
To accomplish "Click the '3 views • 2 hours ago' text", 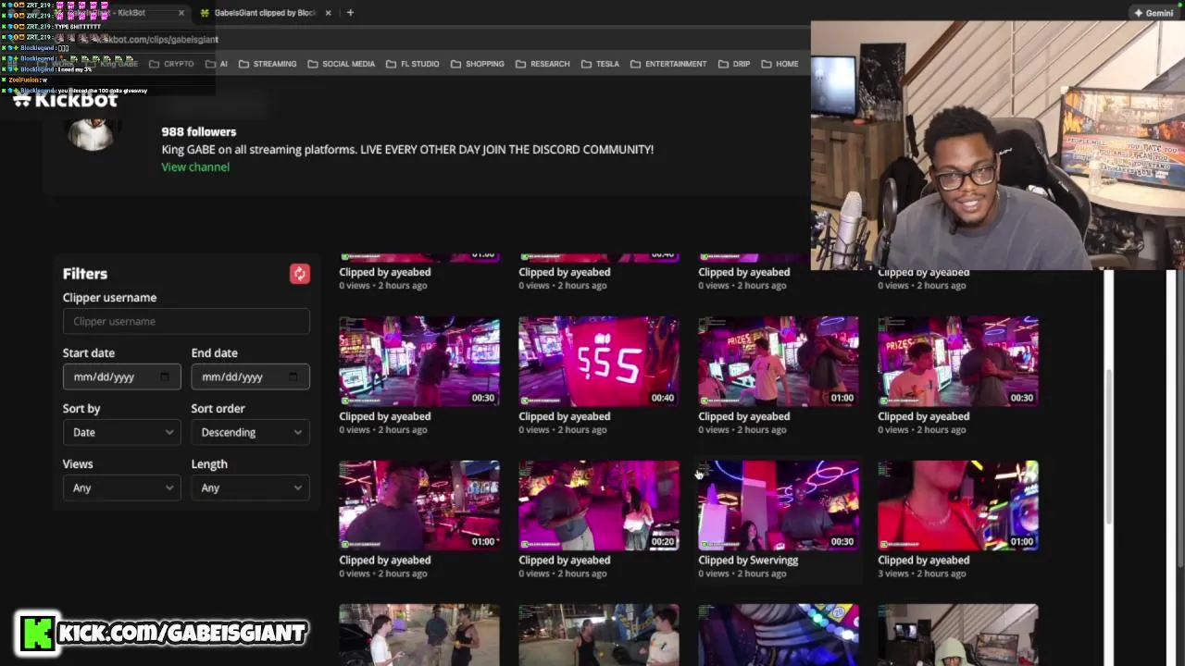I will 922,573.
